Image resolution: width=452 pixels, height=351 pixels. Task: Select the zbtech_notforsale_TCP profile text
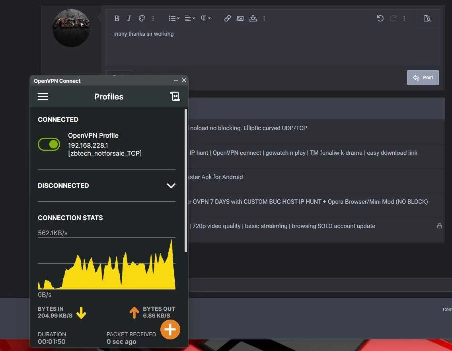click(105, 154)
